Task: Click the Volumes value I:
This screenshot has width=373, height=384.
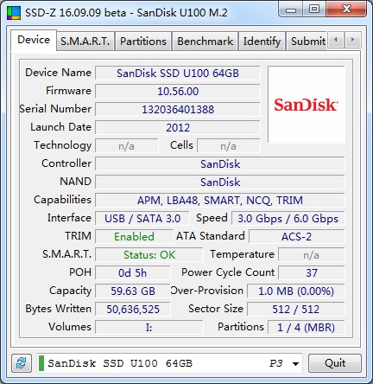Action: point(149,328)
